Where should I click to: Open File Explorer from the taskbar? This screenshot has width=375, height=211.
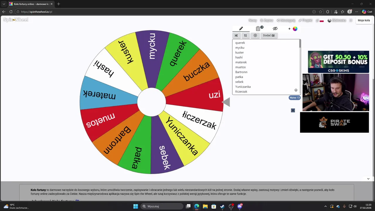(205, 206)
